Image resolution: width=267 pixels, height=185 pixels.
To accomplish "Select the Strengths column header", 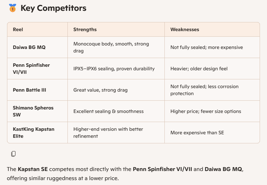I will [x=85, y=30].
